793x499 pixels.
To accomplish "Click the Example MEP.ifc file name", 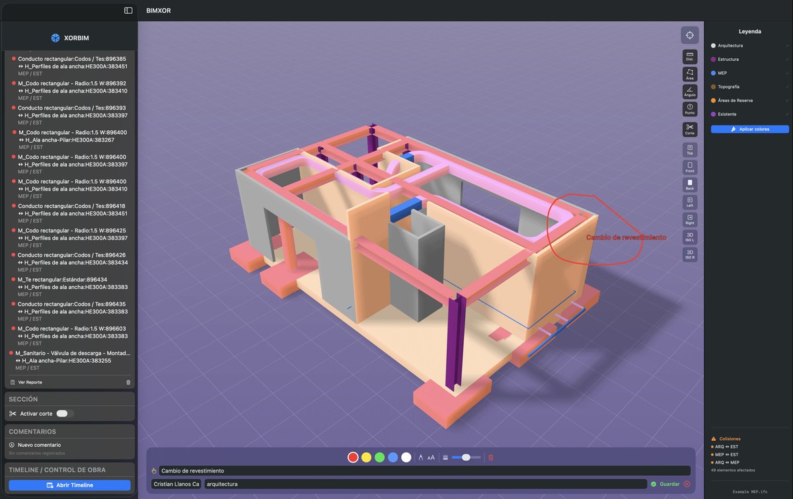I will [x=750, y=492].
